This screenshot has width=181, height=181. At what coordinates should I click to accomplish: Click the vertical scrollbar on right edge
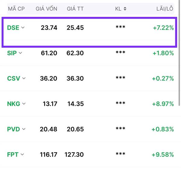(179, 53)
